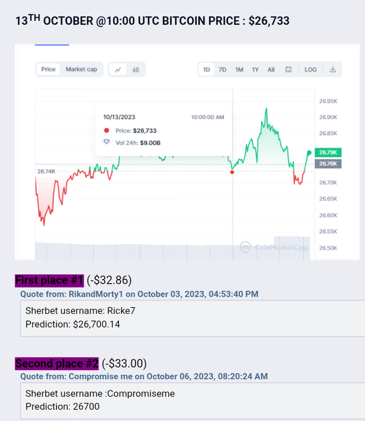Open the calendar date range picker

point(288,70)
